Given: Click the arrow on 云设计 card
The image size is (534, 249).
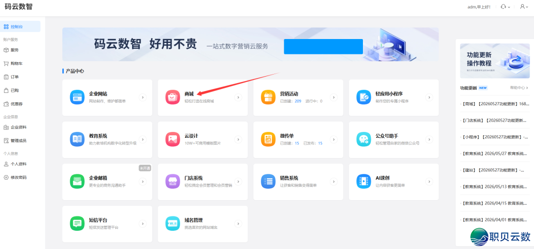Looking at the screenshot, I should [x=238, y=139].
